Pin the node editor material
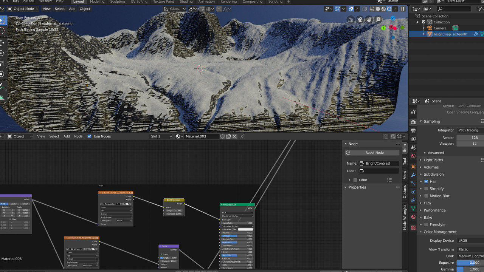This screenshot has width=484, height=272. tap(242, 136)
